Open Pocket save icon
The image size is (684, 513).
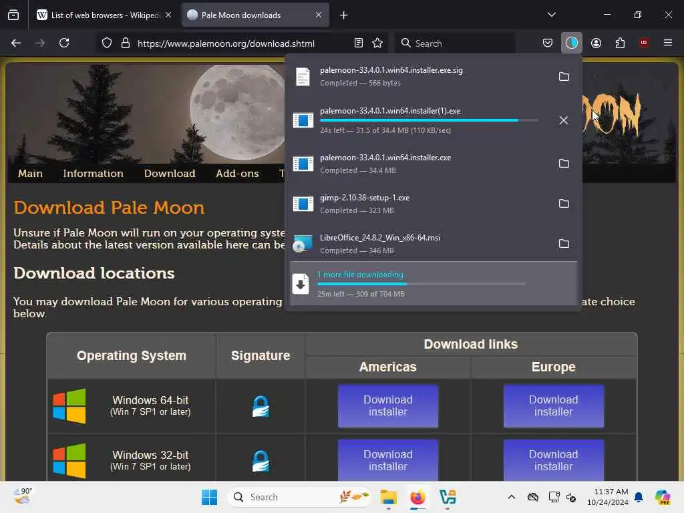coord(548,43)
